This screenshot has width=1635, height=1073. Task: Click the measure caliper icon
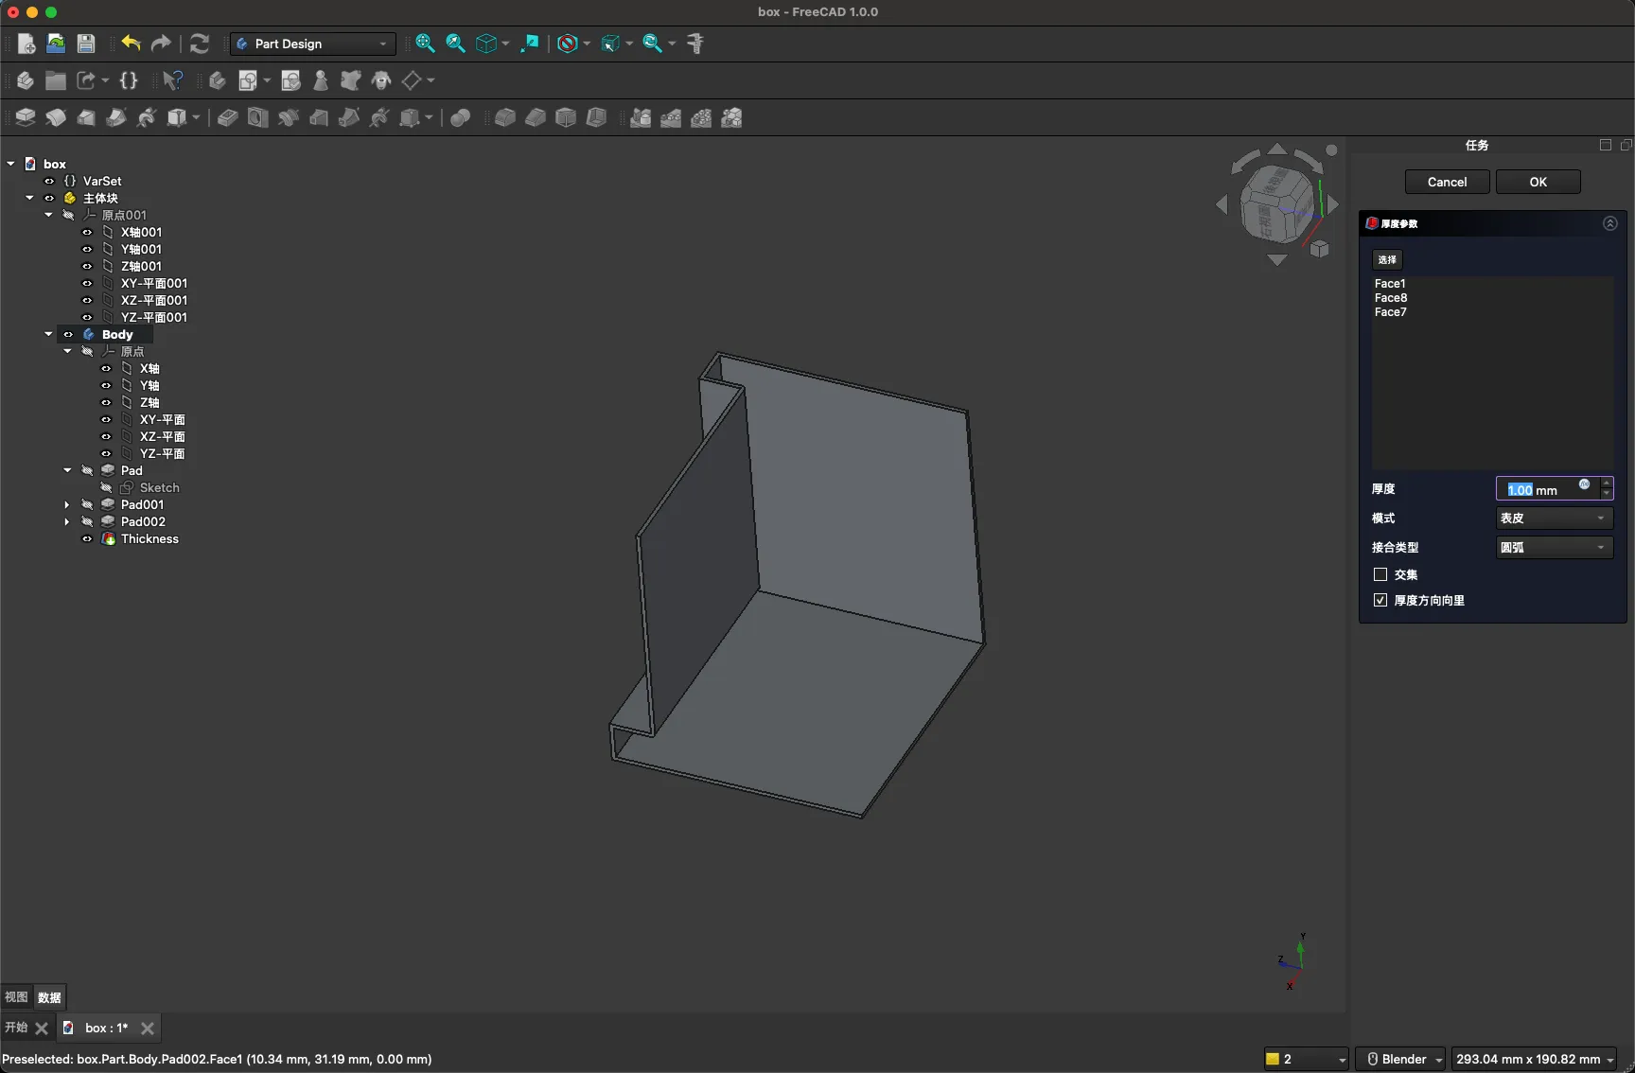pyautogui.click(x=695, y=44)
